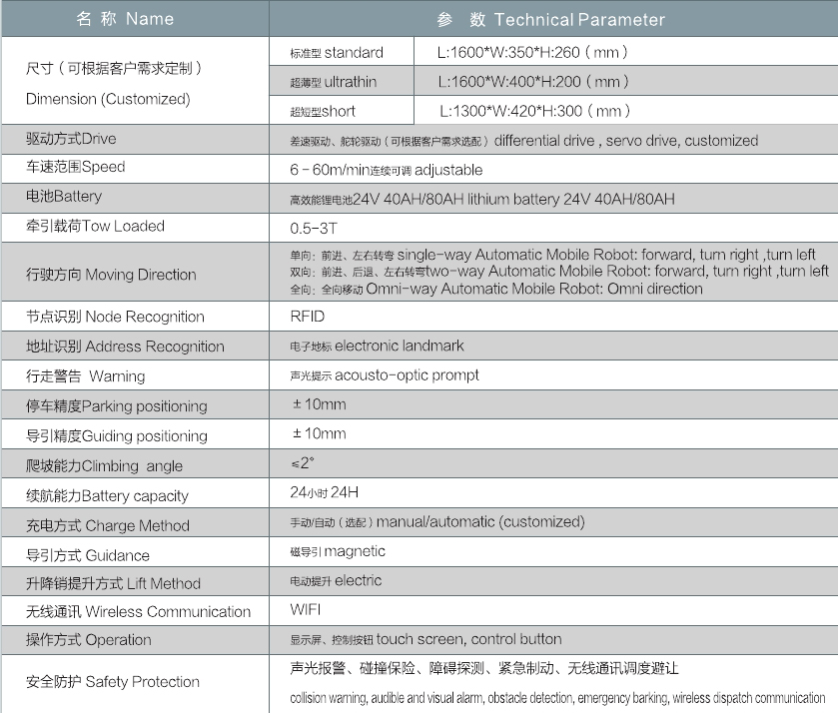This screenshot has height=713, width=838.
Task: Select the 'Dimension (Customized)' row label
Action: (x=108, y=99)
